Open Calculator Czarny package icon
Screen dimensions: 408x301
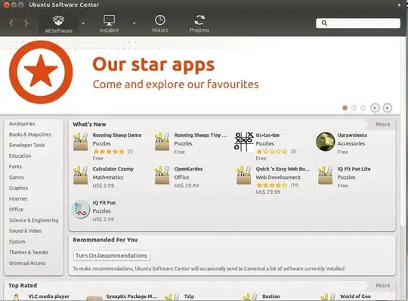pos(80,176)
